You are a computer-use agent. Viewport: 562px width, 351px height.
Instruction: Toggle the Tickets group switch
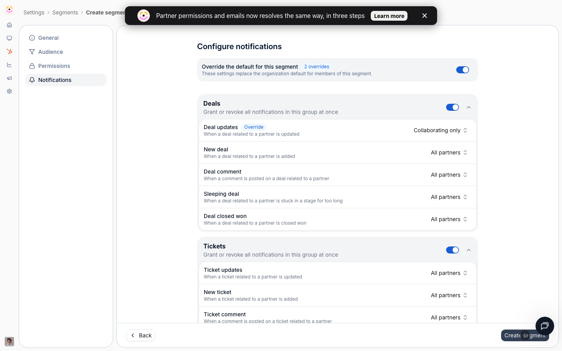coord(452,250)
